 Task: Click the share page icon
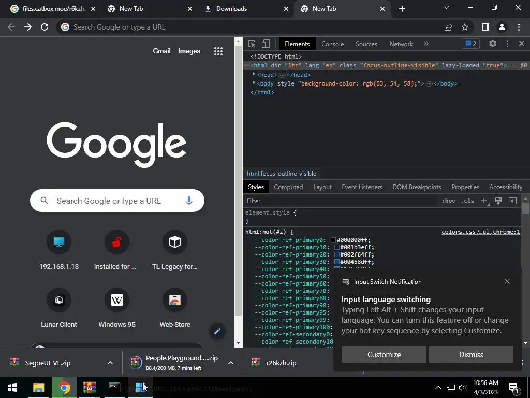[x=448, y=27]
